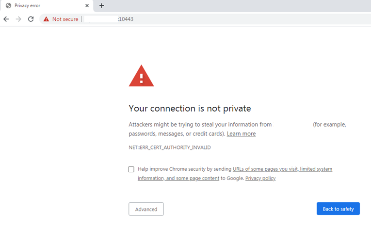Expand the Advanced options
The height and width of the screenshot is (229, 371).
pos(146,209)
